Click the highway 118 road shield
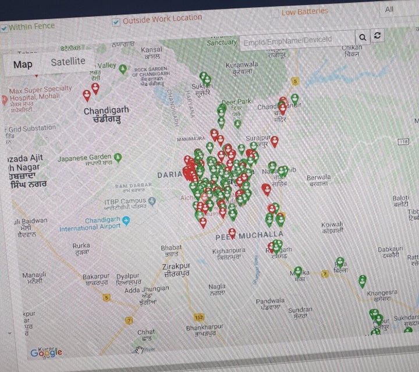The image size is (419, 372). point(403,141)
